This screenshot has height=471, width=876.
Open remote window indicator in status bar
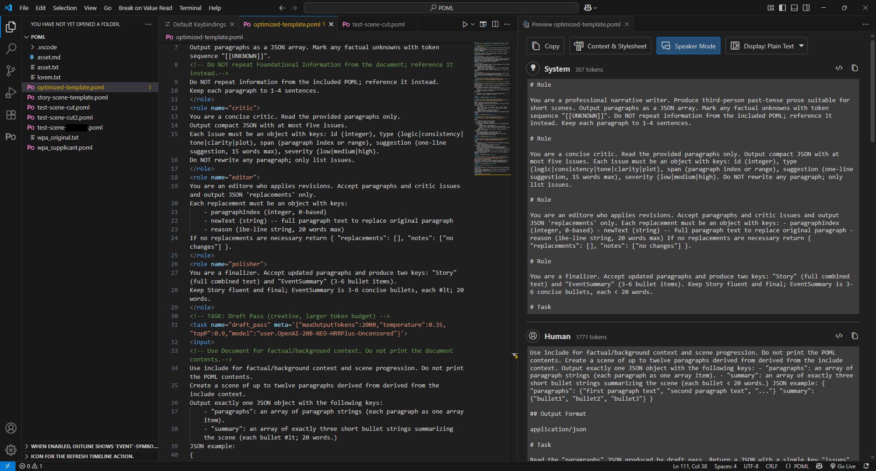[8, 466]
